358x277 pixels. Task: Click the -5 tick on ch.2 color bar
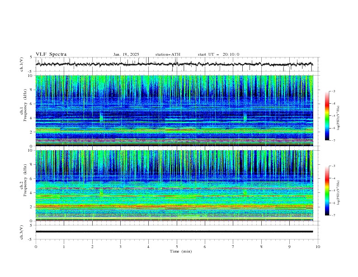334,191
